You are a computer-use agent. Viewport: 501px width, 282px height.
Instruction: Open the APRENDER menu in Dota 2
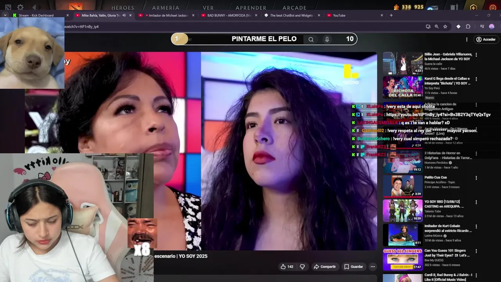251,7
